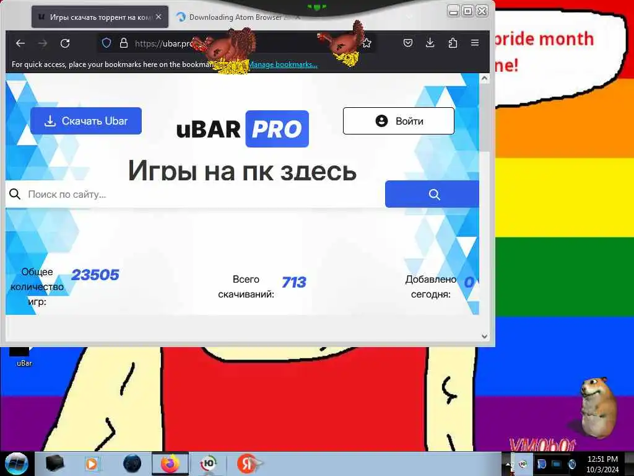
Task: Click the volume icon in the system tray
Action: [571, 464]
